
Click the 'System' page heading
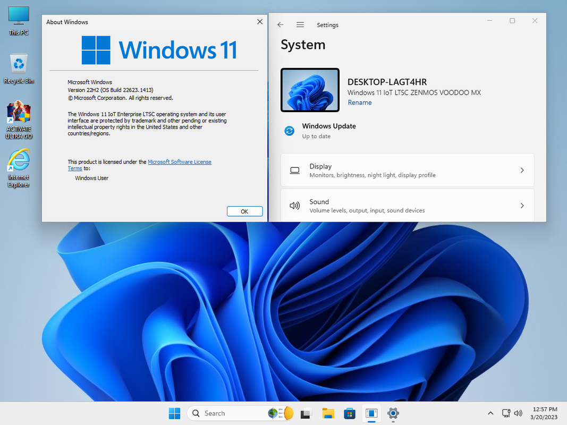point(303,45)
